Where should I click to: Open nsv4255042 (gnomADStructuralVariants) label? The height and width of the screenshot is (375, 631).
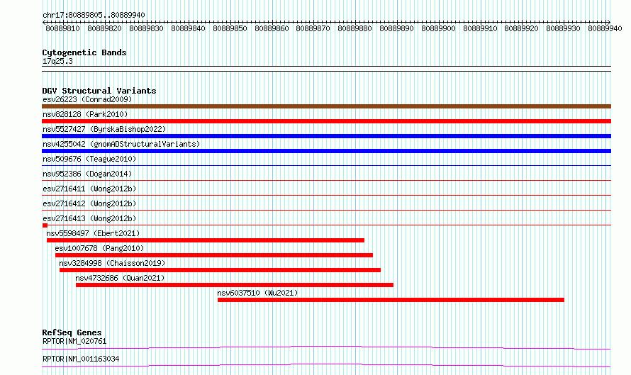[x=121, y=144]
